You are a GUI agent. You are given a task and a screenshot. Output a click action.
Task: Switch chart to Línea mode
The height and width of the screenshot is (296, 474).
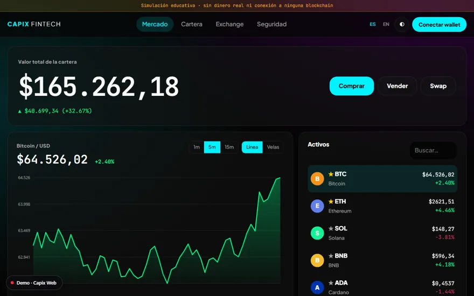(x=252, y=147)
